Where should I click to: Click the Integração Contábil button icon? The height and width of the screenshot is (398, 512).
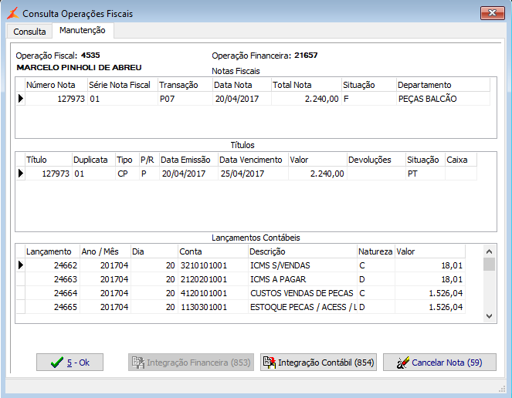[269, 363]
